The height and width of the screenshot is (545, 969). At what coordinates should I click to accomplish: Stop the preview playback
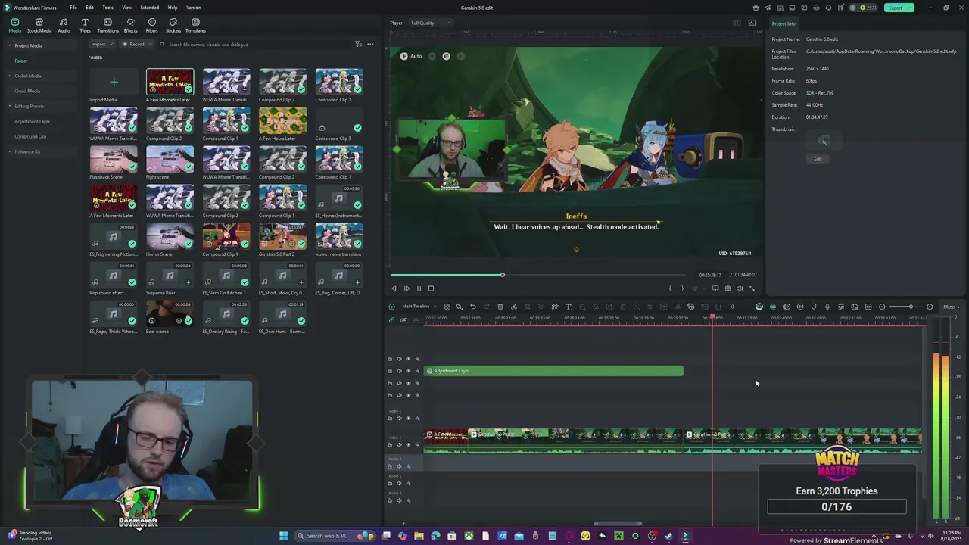click(431, 288)
